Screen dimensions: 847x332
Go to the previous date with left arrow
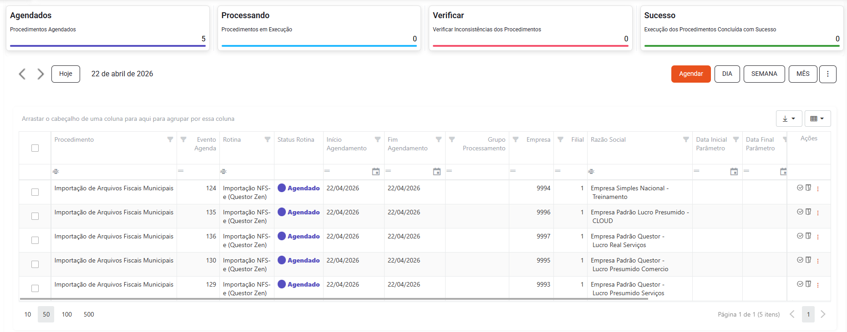(x=22, y=74)
